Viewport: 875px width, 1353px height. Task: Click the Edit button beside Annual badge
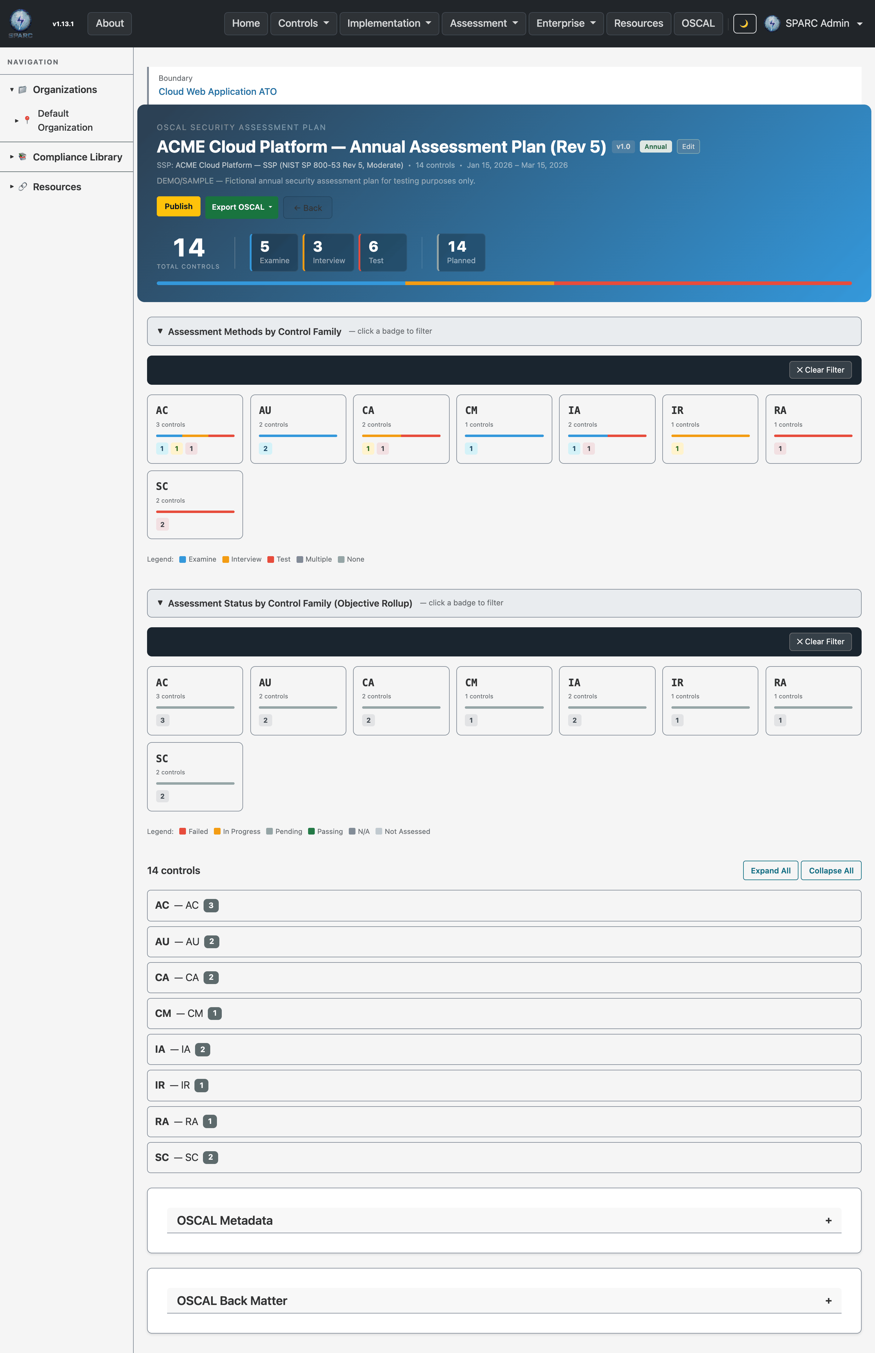coord(688,146)
